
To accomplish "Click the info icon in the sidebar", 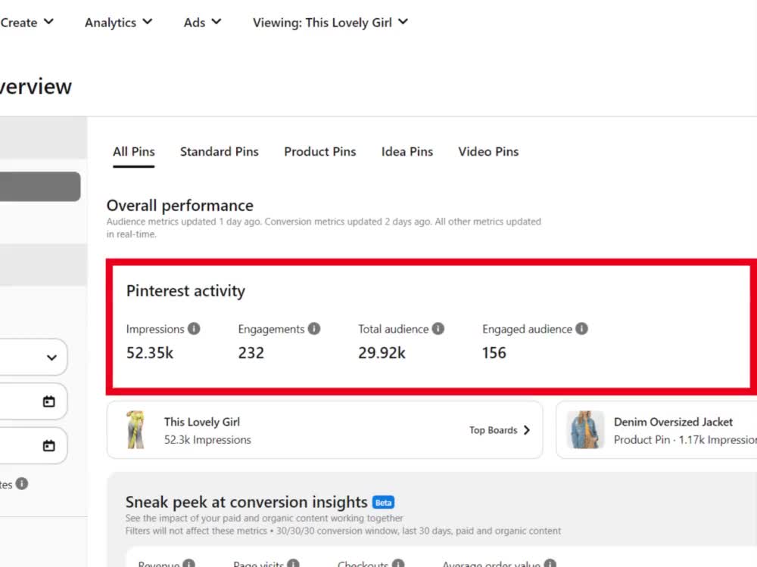I will point(22,484).
